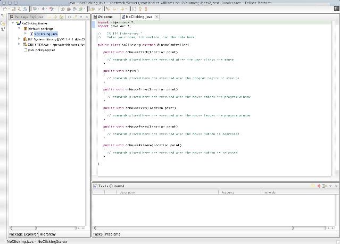
Task: Close the Tasks view with X icon
Action: click(x=336, y=186)
